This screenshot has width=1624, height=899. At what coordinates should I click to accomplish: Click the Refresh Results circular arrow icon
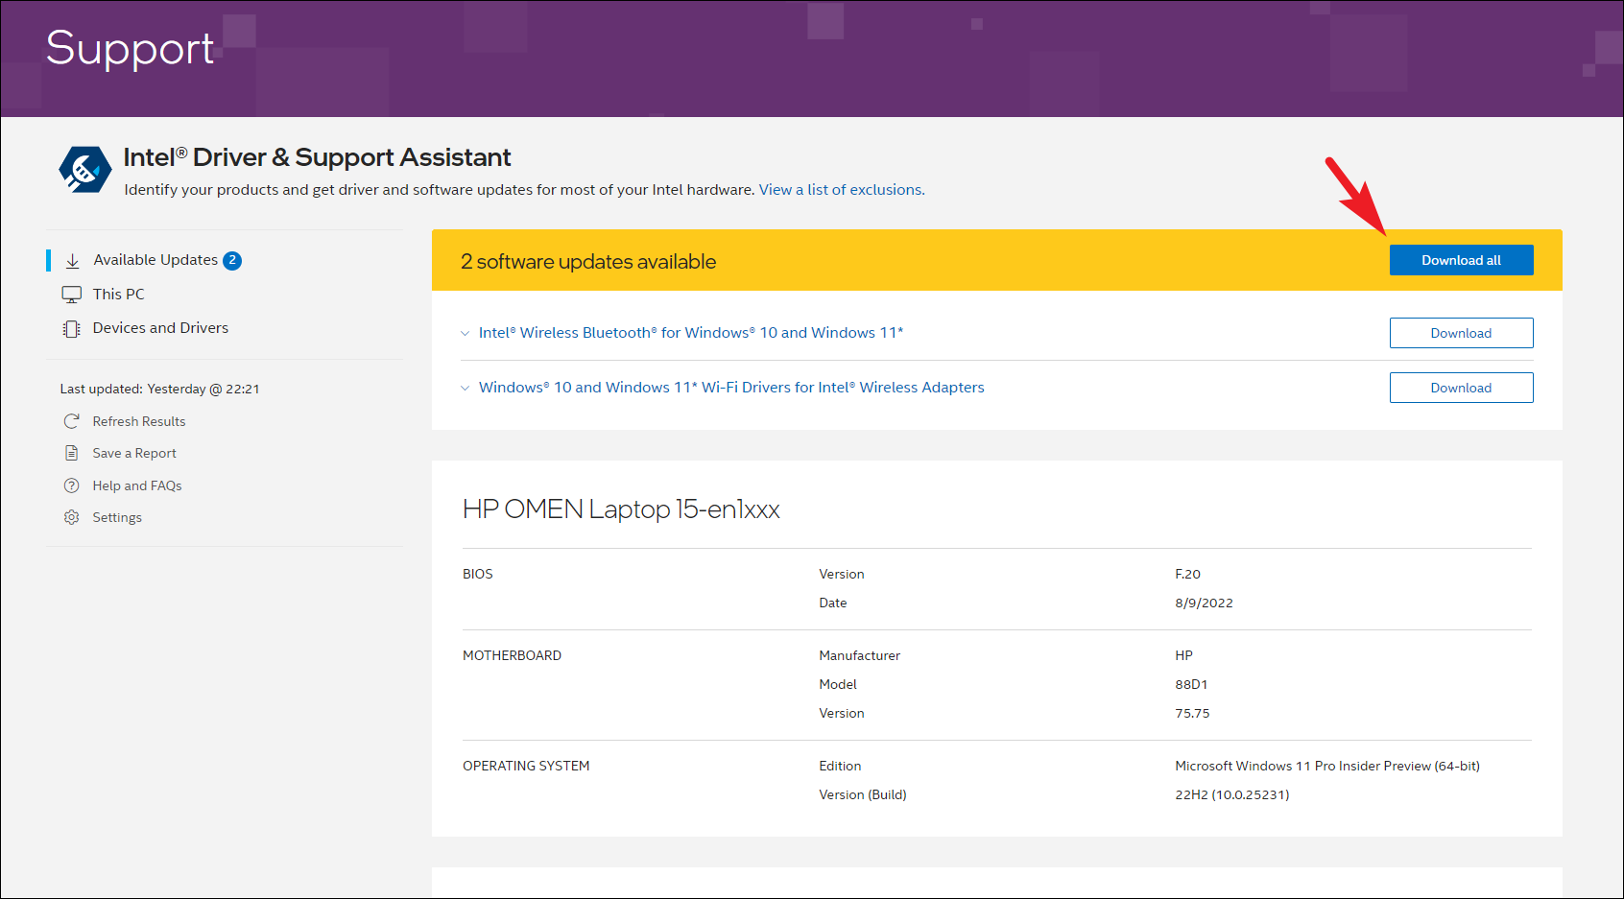click(71, 421)
